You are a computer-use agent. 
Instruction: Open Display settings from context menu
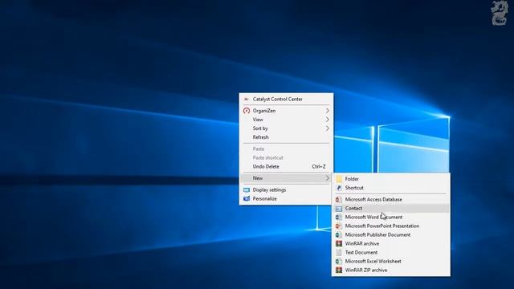tap(286, 189)
